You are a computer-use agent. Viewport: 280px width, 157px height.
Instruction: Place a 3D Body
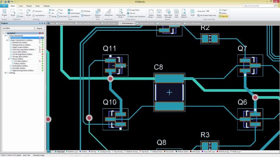click(85, 11)
